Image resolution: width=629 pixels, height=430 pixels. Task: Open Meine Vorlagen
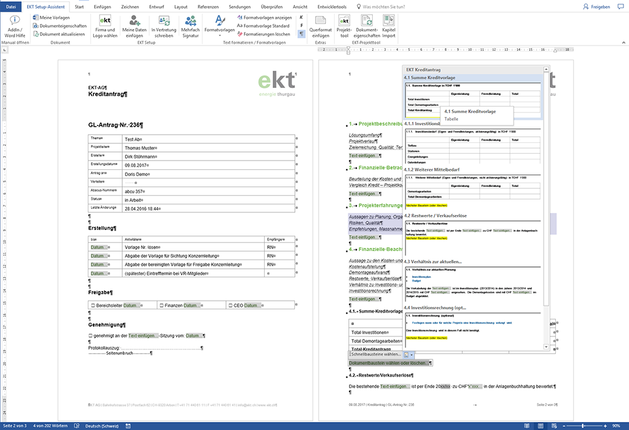click(52, 17)
